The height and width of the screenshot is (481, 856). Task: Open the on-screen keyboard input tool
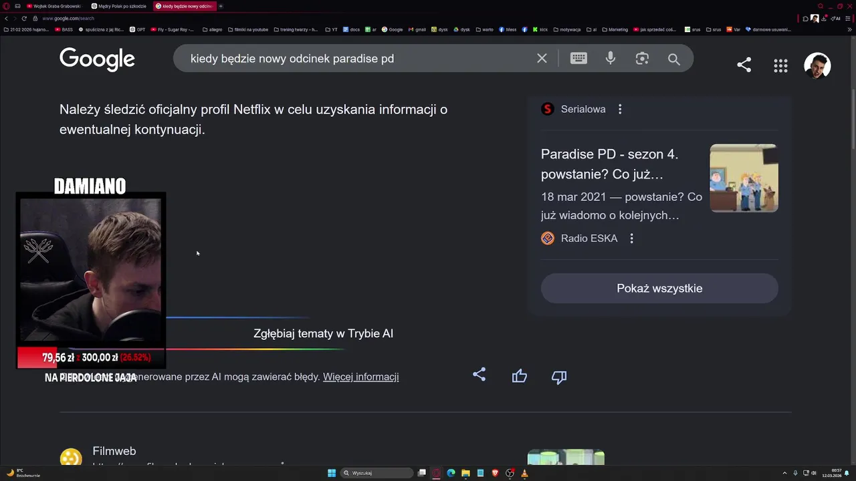point(578,59)
